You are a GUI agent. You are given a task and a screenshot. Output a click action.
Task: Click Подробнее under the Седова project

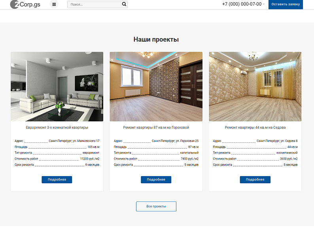(x=255, y=180)
